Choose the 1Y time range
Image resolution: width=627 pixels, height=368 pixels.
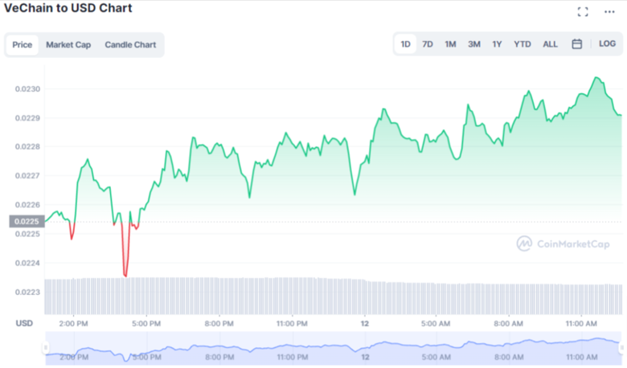498,44
